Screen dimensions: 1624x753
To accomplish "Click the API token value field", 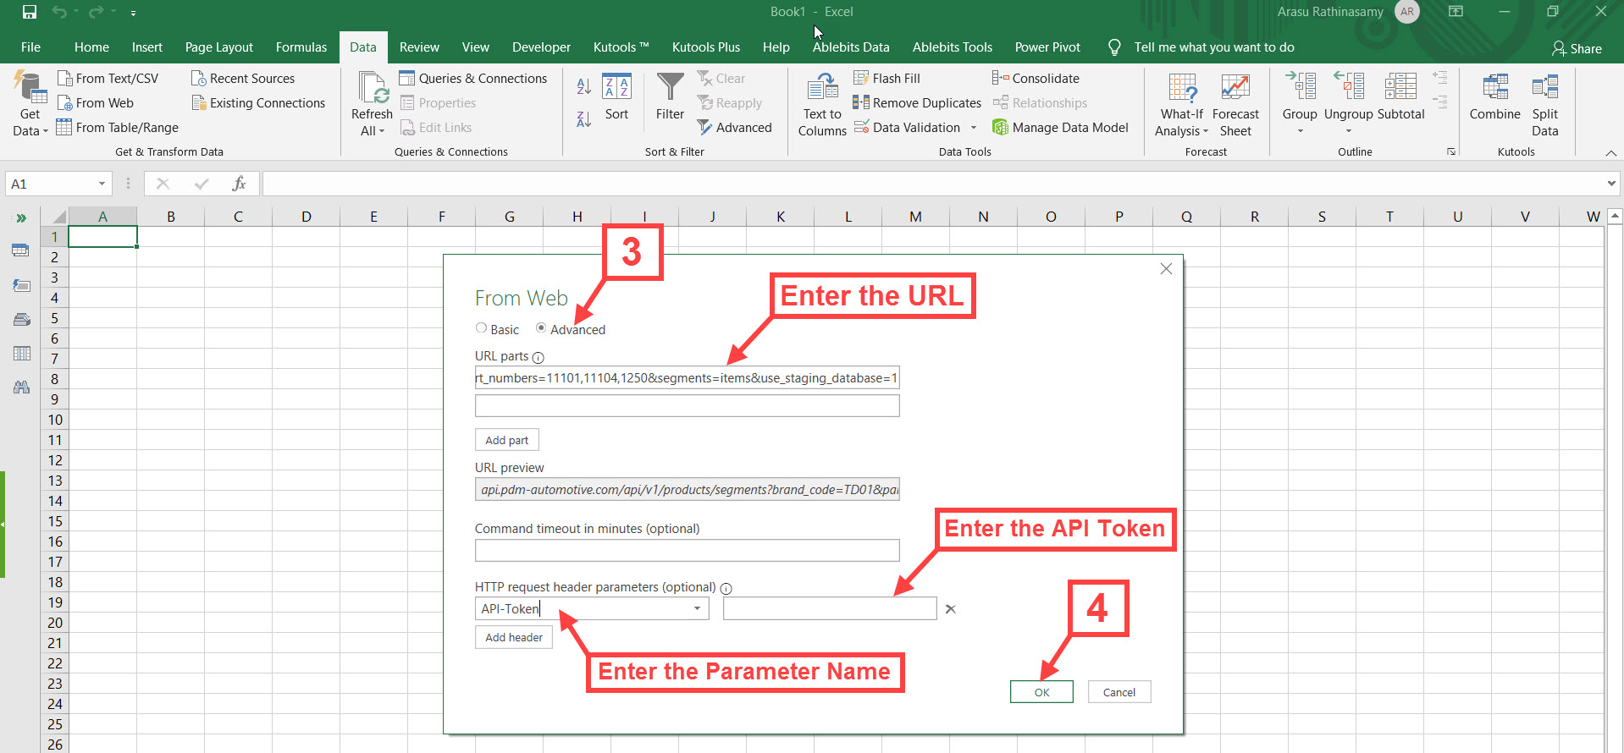I will [830, 608].
